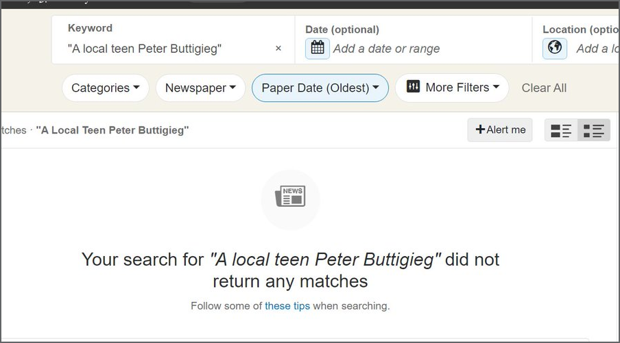The image size is (620, 343).
Task: Click the Keyword search input field
Action: coord(165,49)
